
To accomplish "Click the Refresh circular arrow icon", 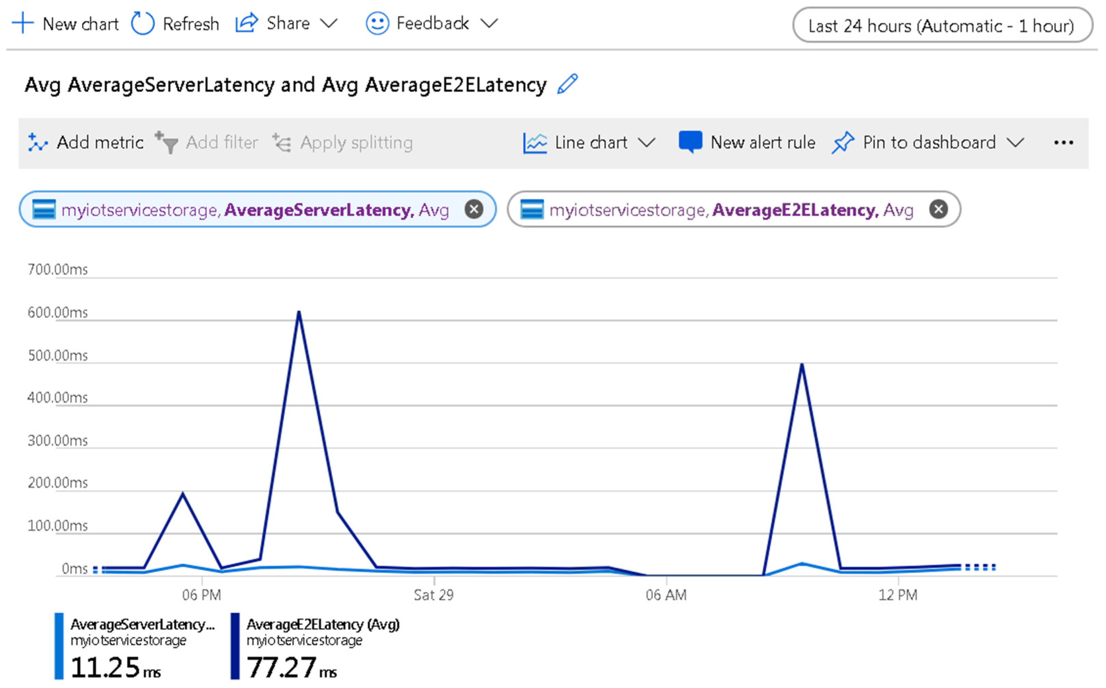I will (x=143, y=23).
